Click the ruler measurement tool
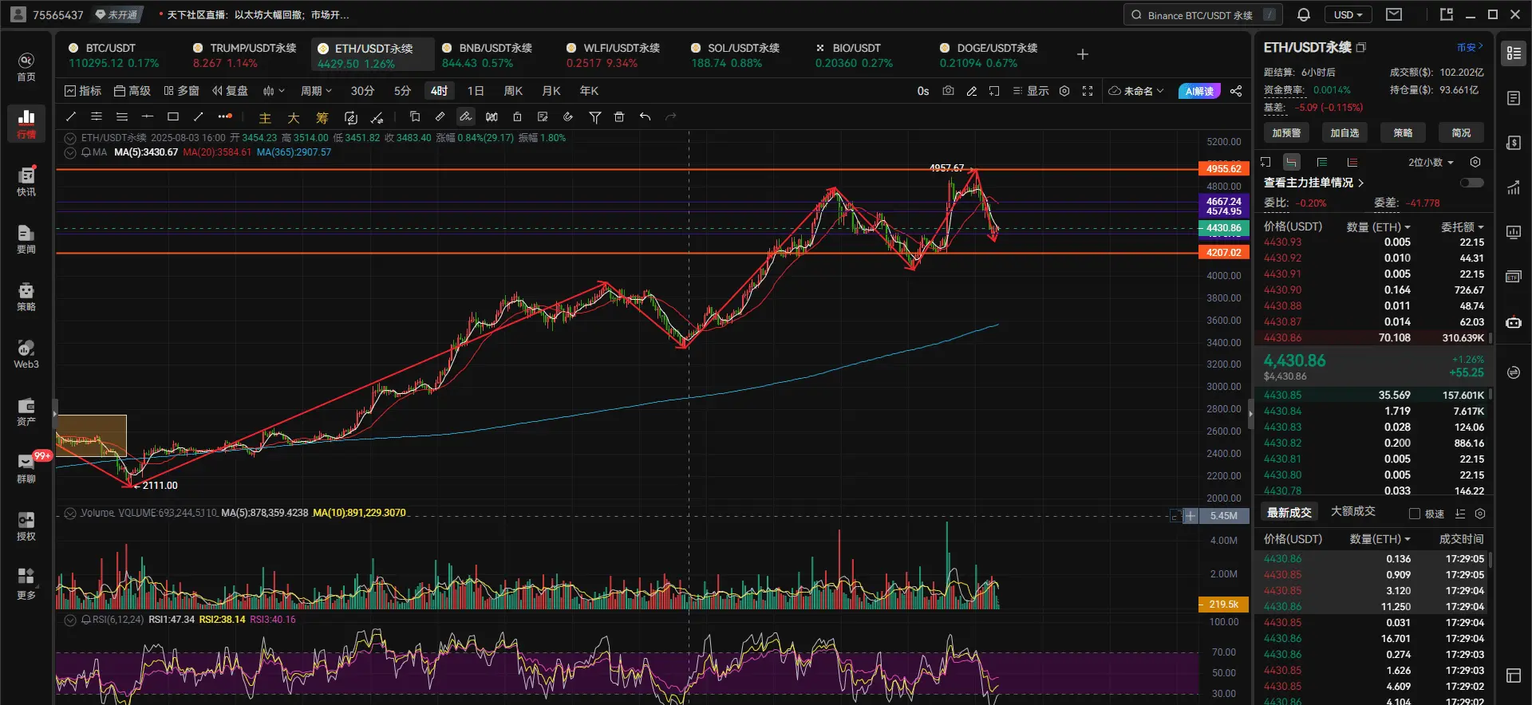This screenshot has height=705, width=1532. [x=440, y=116]
